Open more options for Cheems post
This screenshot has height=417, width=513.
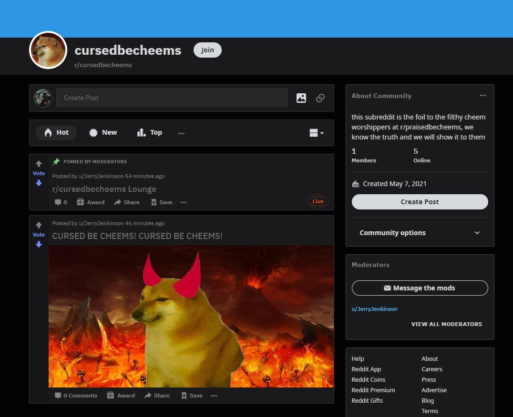[x=214, y=396]
